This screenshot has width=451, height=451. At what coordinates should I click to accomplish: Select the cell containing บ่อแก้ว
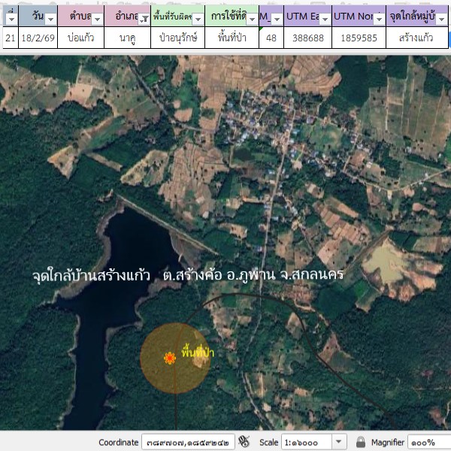80,37
